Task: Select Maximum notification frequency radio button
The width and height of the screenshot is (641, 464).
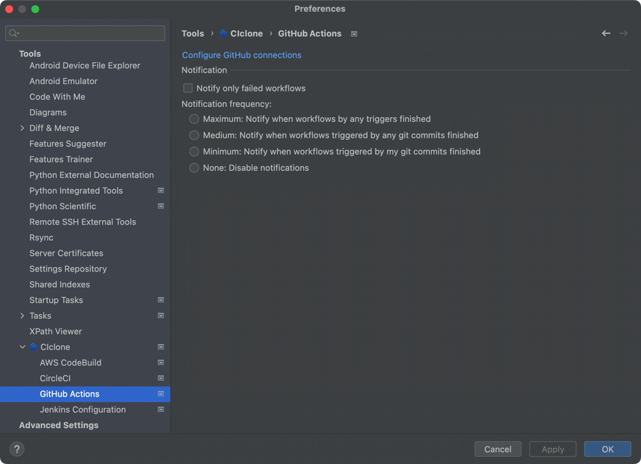Action: (194, 119)
